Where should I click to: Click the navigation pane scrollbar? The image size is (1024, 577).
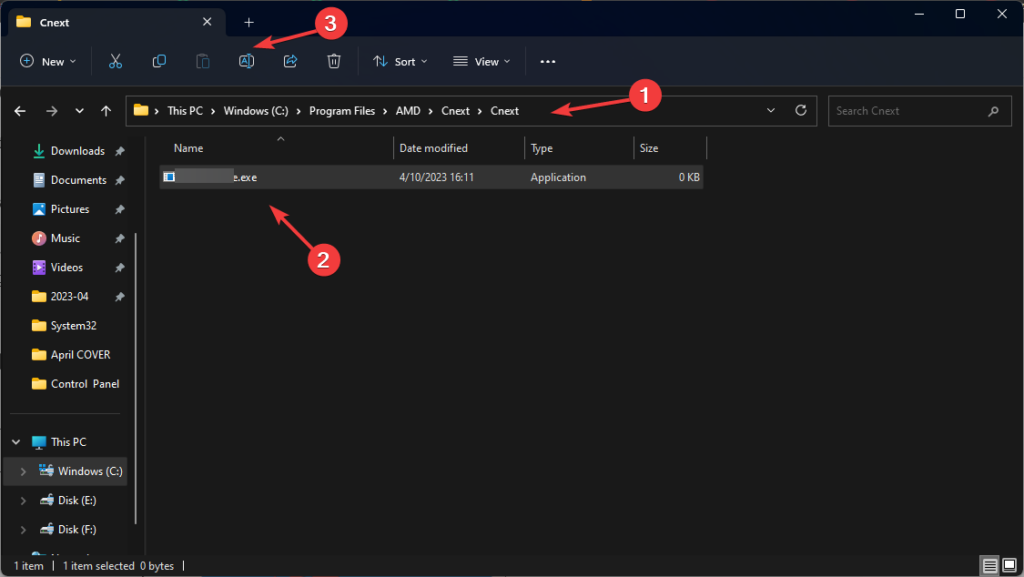point(136,379)
